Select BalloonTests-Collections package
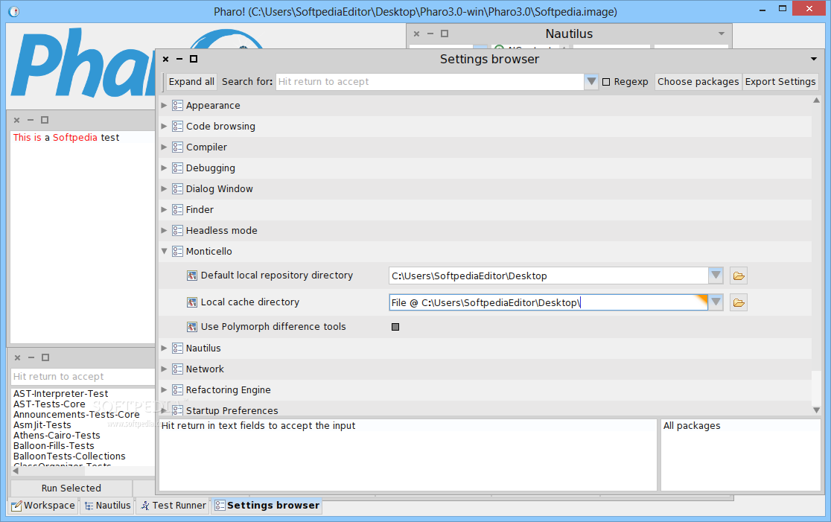Image resolution: width=831 pixels, height=522 pixels. click(x=69, y=456)
